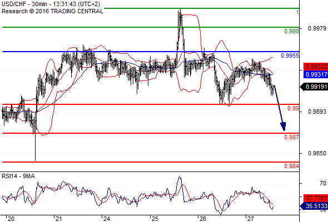
Task: Click the red 0.987 support label
Action: click(292, 137)
